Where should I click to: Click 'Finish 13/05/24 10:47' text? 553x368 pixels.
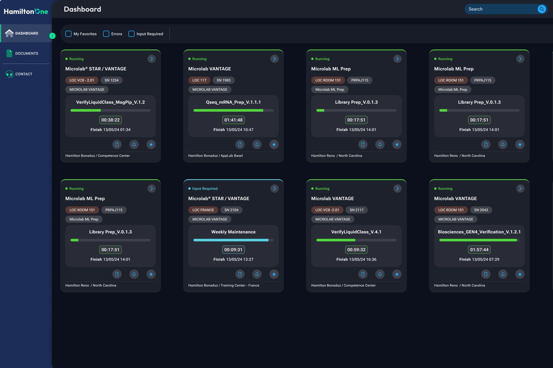click(233, 130)
